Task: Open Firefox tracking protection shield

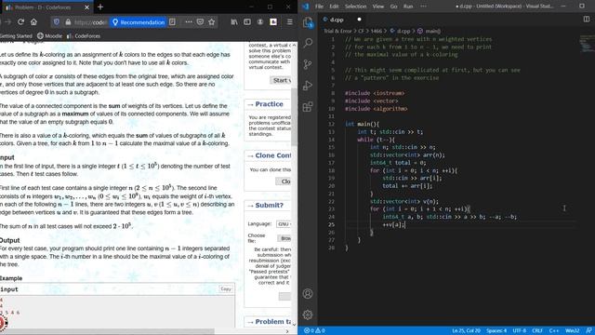Action: coord(56,22)
